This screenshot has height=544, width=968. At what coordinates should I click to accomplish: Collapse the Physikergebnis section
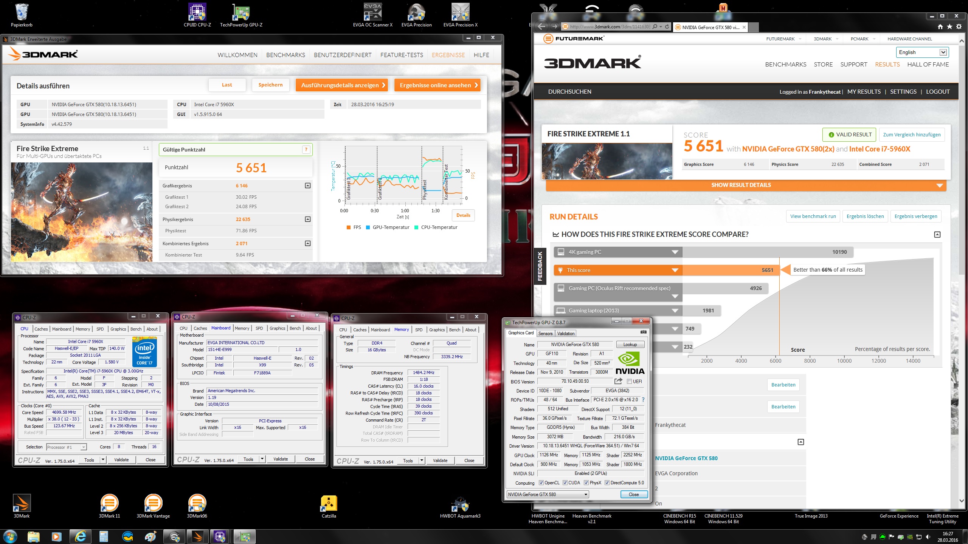tap(308, 219)
